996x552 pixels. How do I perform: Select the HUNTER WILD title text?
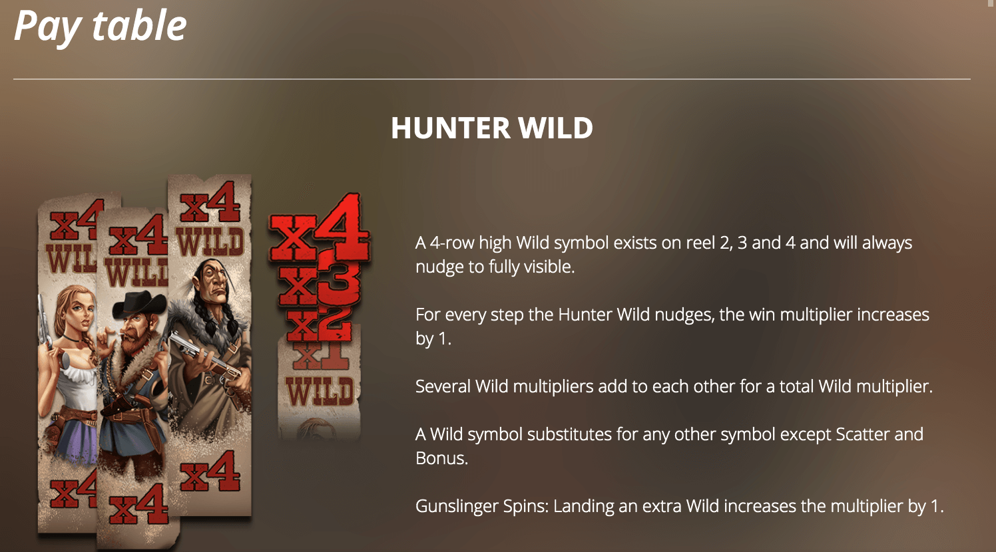coord(492,128)
